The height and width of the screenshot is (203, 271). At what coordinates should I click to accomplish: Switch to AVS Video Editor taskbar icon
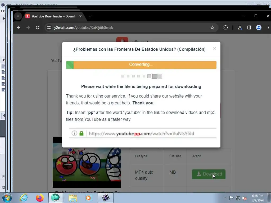[105, 198]
